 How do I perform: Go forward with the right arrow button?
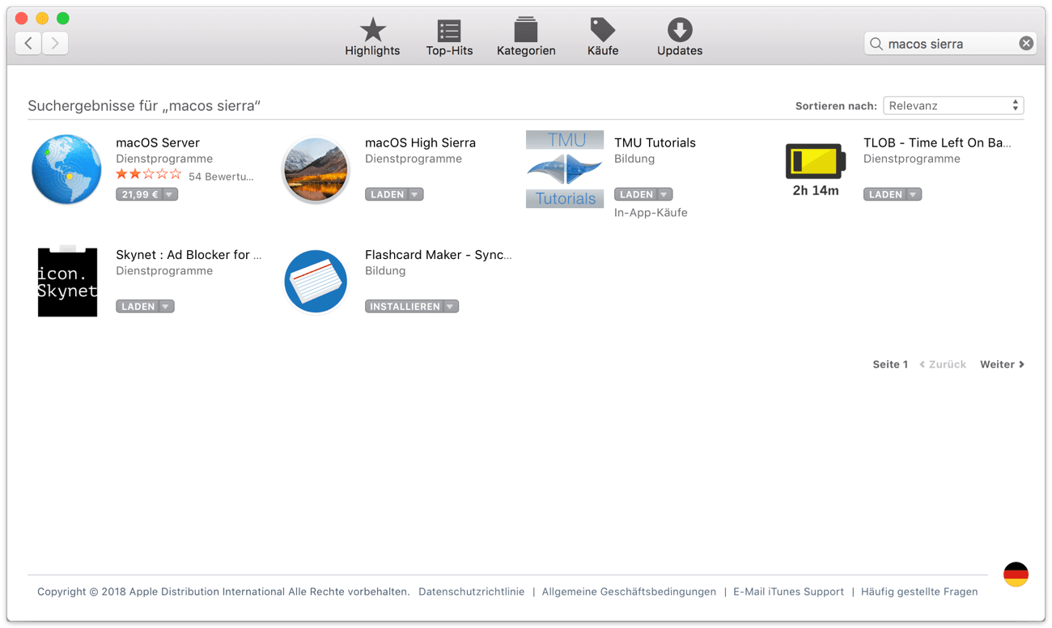tap(55, 43)
